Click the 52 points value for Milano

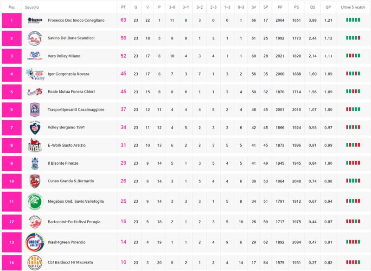[123, 56]
